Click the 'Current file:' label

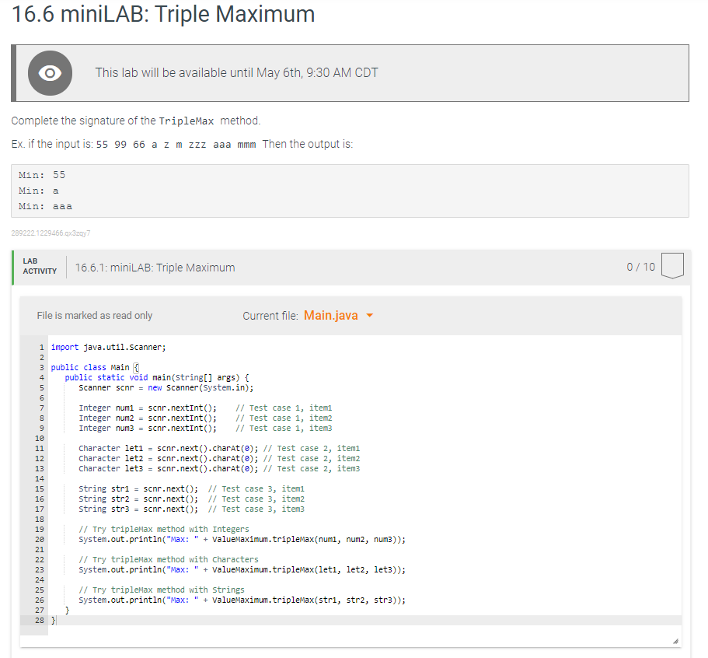pos(270,316)
